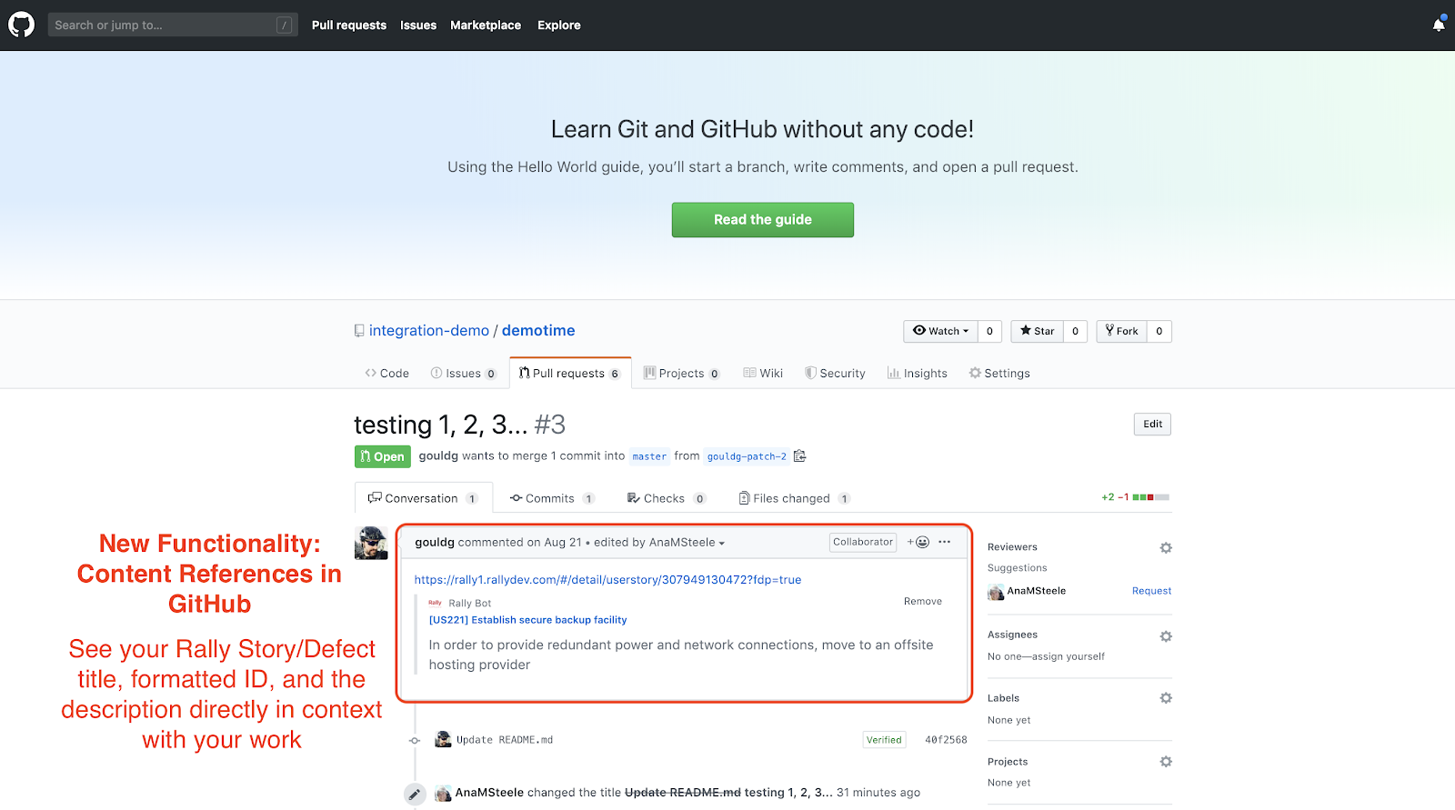Viewport: 1455px width, 810px height.
Task: Add a reaction with the smiley icon
Action: (x=918, y=542)
